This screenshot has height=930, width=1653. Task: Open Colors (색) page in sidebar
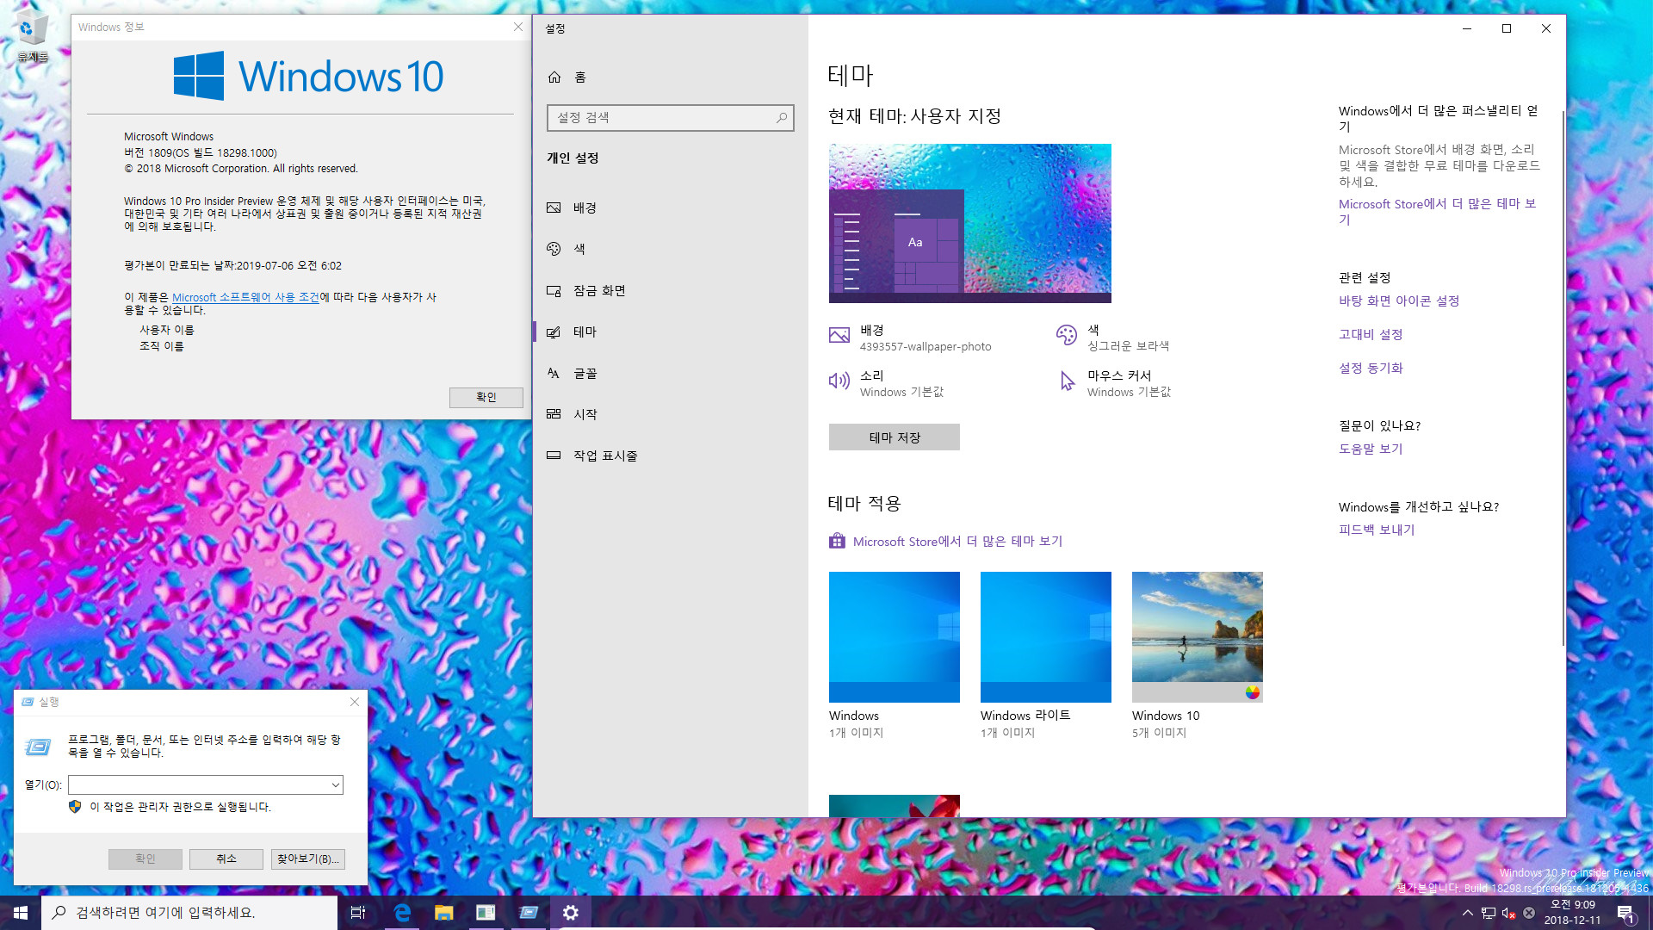pyautogui.click(x=670, y=249)
